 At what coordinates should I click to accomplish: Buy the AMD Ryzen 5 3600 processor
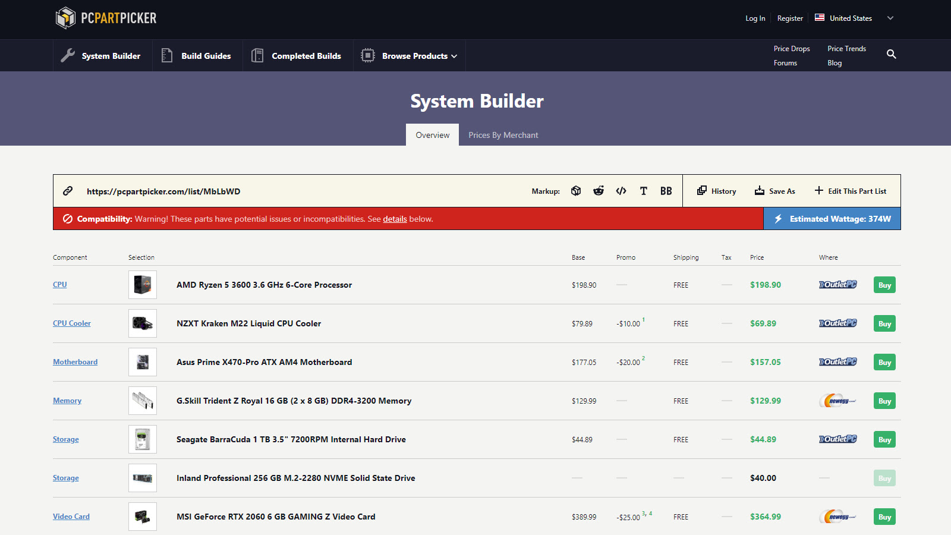pos(884,285)
